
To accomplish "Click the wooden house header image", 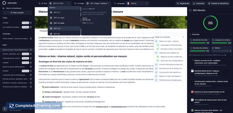I will tap(111, 22).
